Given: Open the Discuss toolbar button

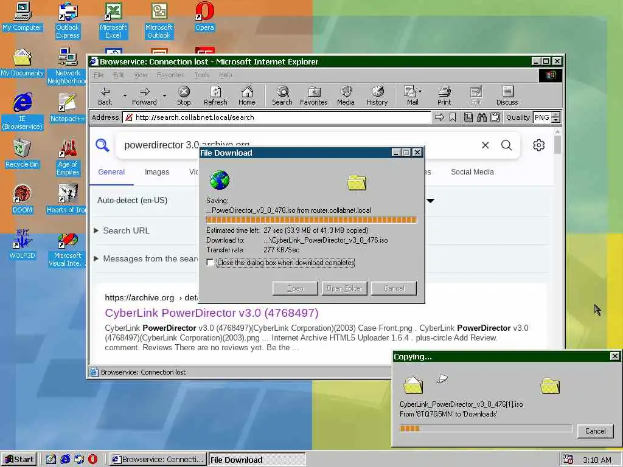Looking at the screenshot, I should (507, 96).
